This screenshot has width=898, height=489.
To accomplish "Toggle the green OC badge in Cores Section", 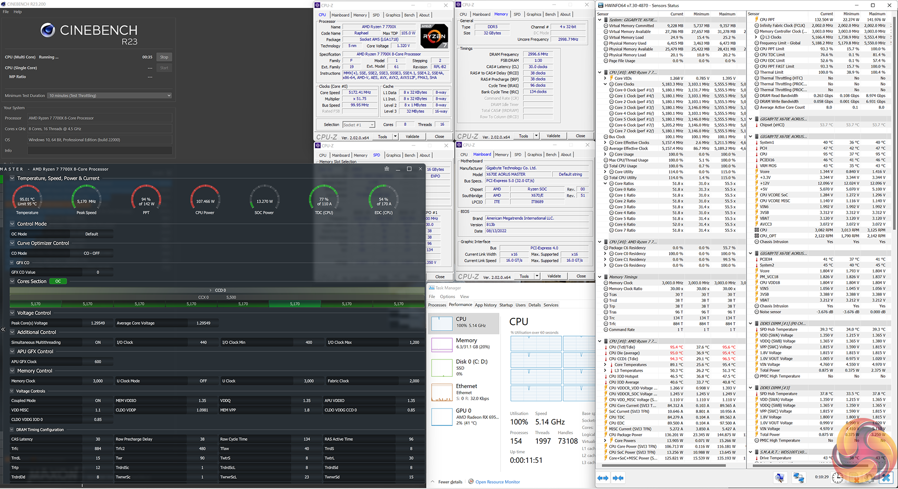I will click(58, 281).
